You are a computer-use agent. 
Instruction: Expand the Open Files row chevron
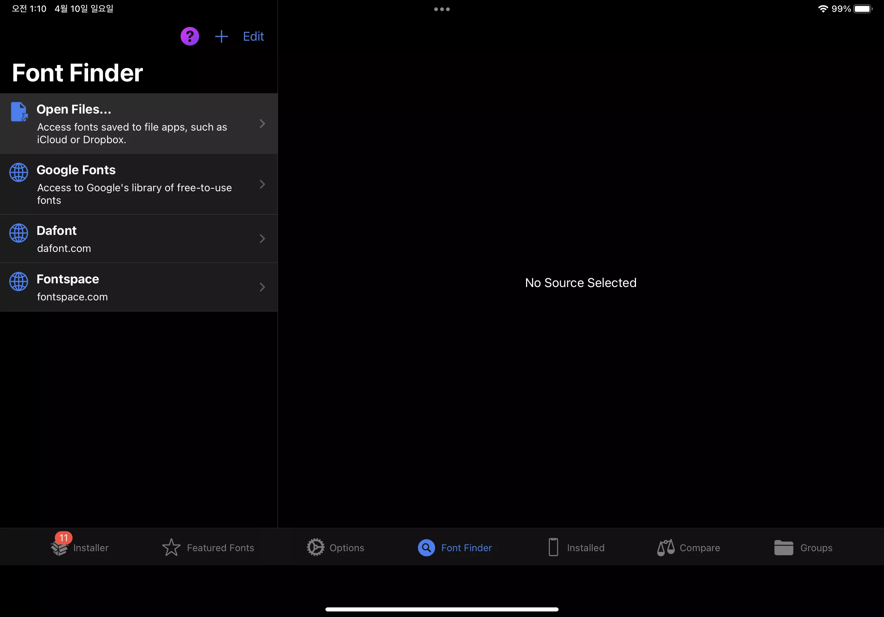262,124
